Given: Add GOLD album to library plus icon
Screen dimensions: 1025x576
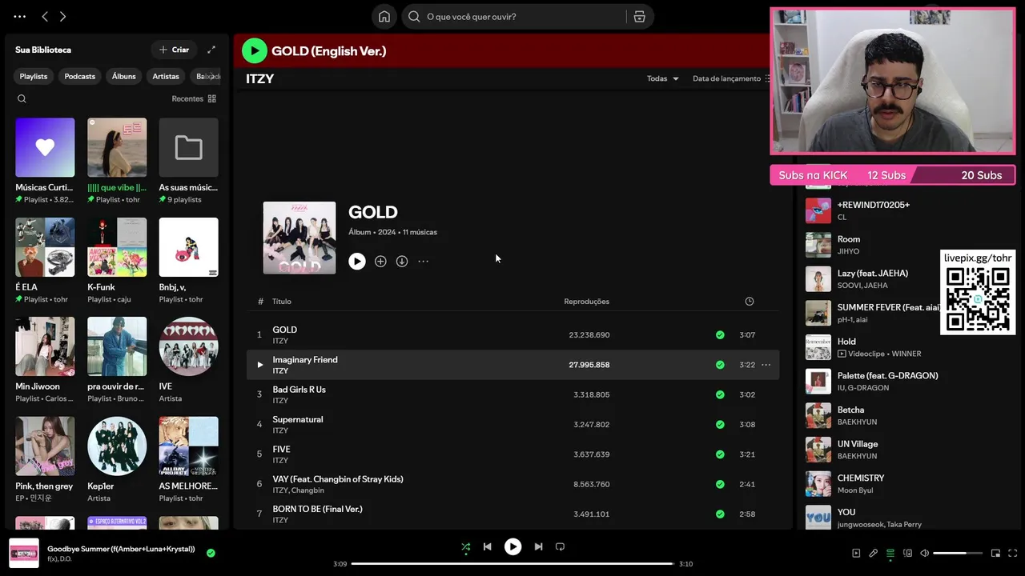Looking at the screenshot, I should pos(380,262).
